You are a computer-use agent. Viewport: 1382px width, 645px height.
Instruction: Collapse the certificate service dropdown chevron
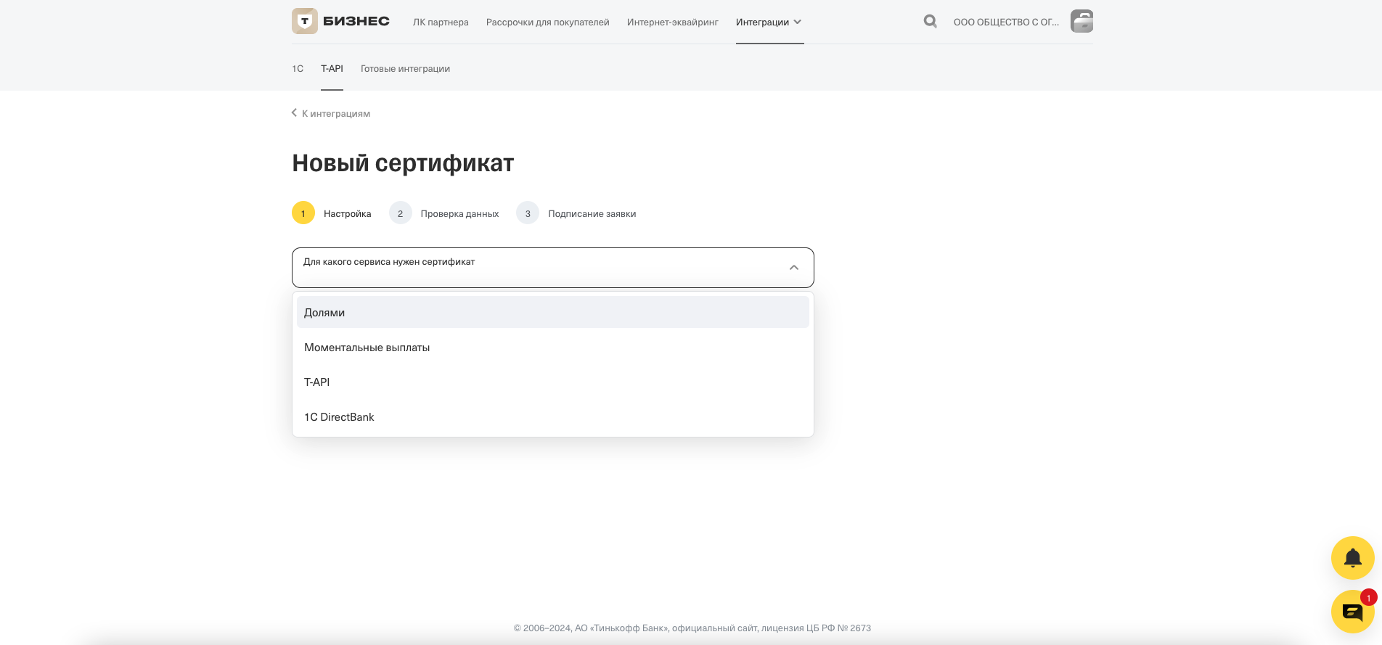[794, 268]
